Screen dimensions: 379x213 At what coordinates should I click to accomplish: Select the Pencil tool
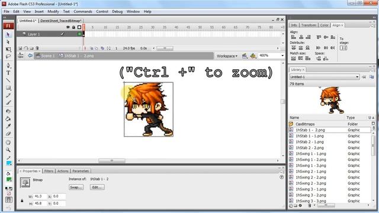pyautogui.click(x=8, y=95)
